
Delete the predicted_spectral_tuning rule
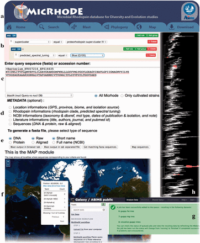coord(151,55)
